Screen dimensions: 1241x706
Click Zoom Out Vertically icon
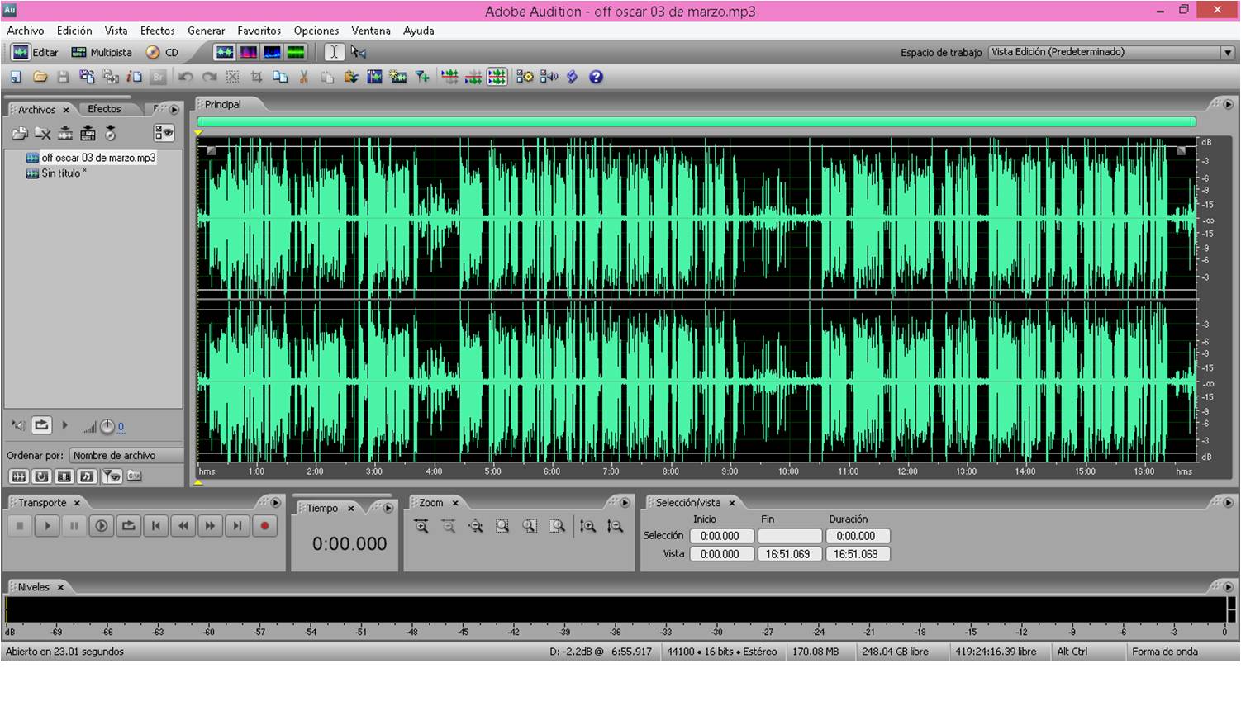coord(615,526)
